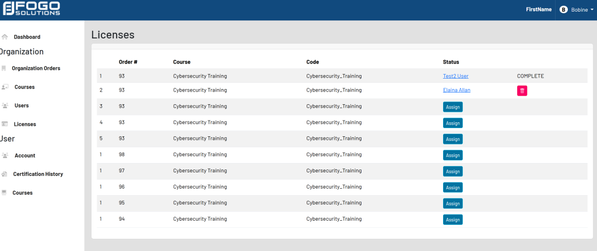Screen dimensions: 597x251
Task: Open Courses under User section
Action: pyautogui.click(x=23, y=193)
